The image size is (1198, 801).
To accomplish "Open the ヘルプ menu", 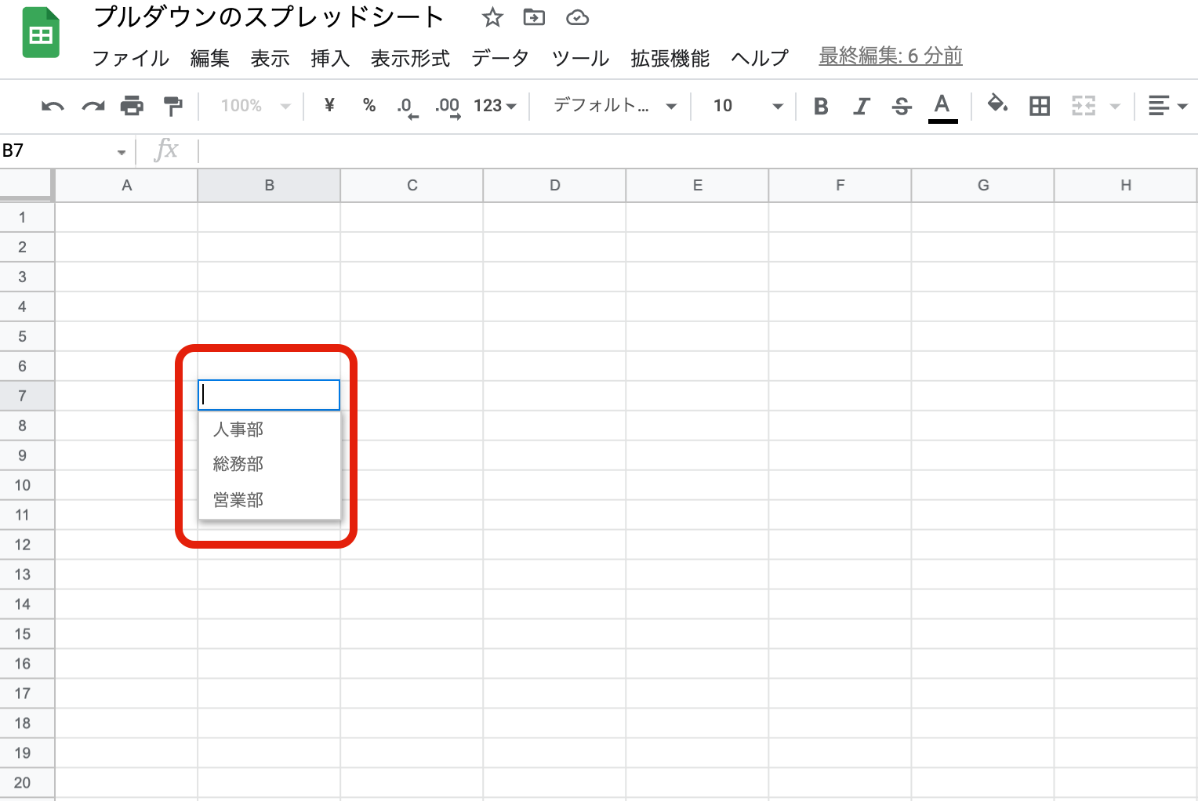I will pyautogui.click(x=760, y=58).
